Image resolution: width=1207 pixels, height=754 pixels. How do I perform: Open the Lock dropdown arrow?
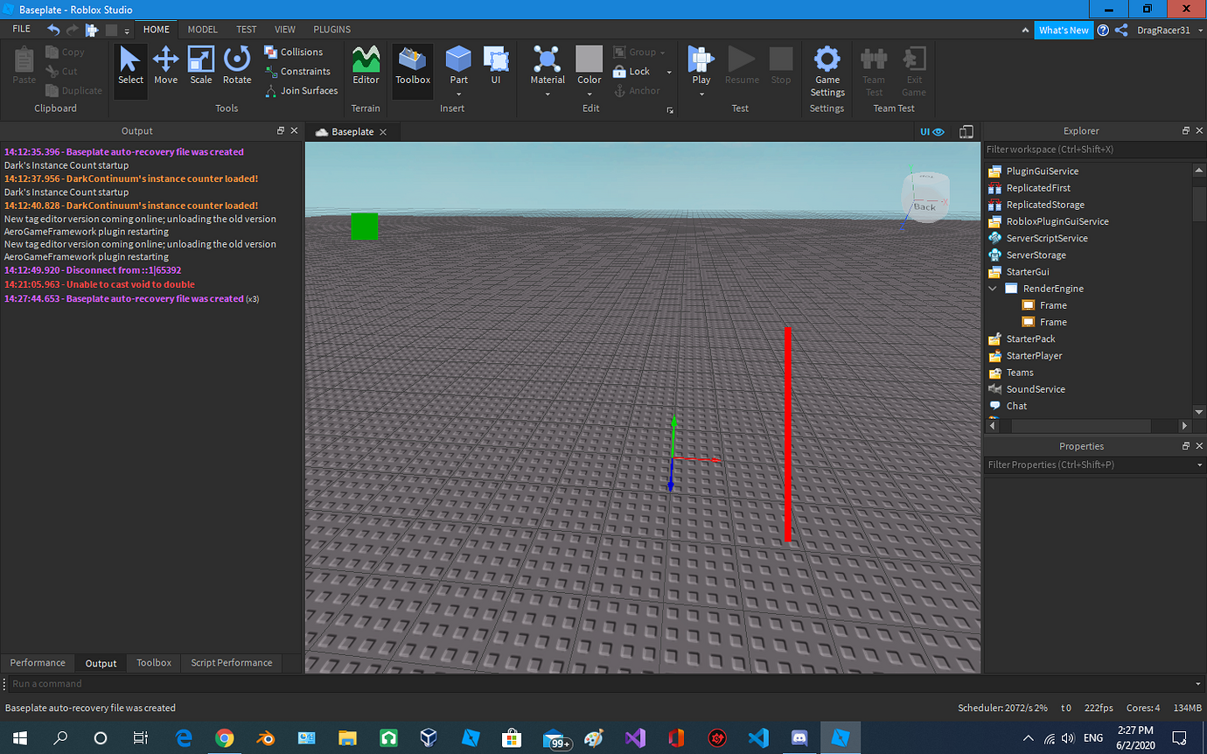669,72
